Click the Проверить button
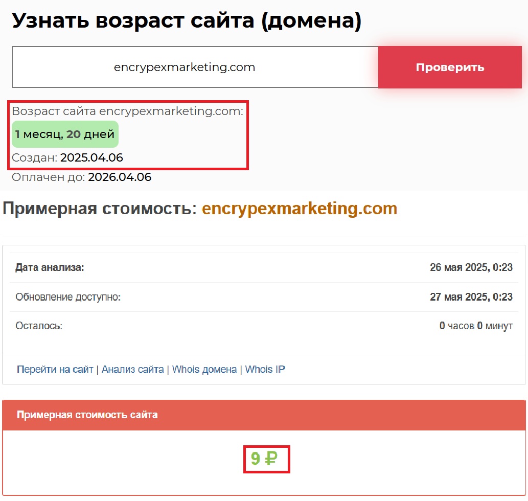The image size is (528, 501). coord(450,67)
